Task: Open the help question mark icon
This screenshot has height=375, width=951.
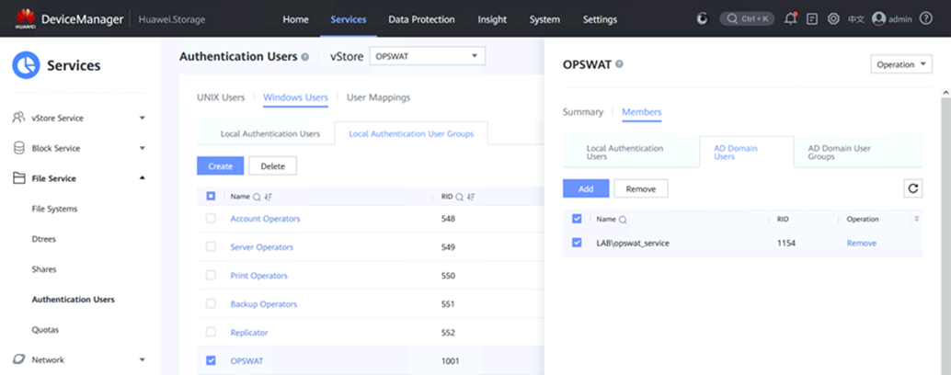Action: (x=925, y=18)
